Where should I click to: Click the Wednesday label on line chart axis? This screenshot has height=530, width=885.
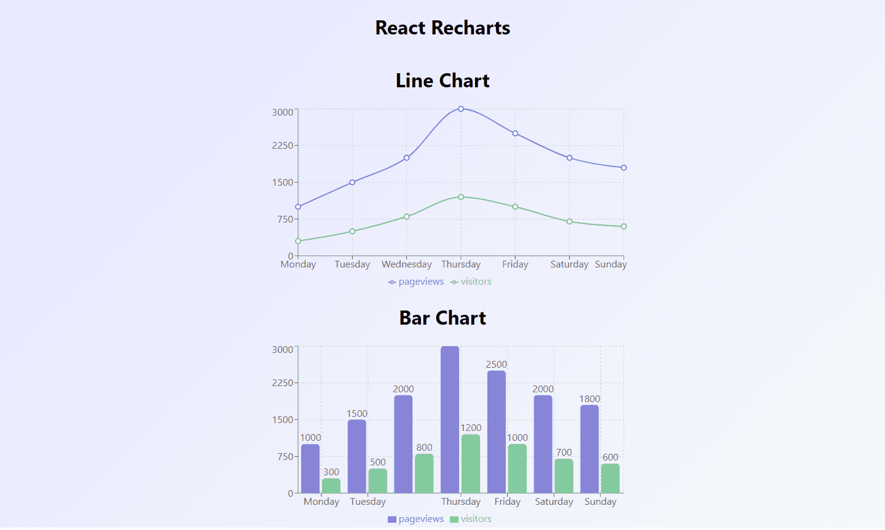(407, 265)
